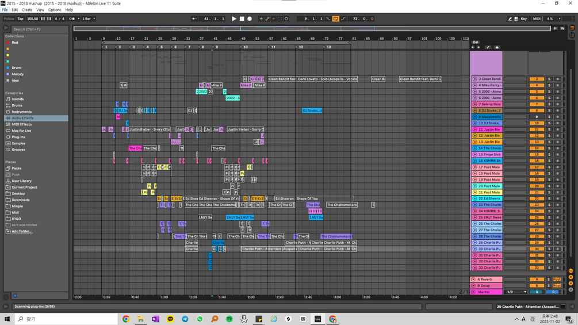578x325 pixels.
Task: Toggle Draw Mode pencil icon
Action: point(510,18)
